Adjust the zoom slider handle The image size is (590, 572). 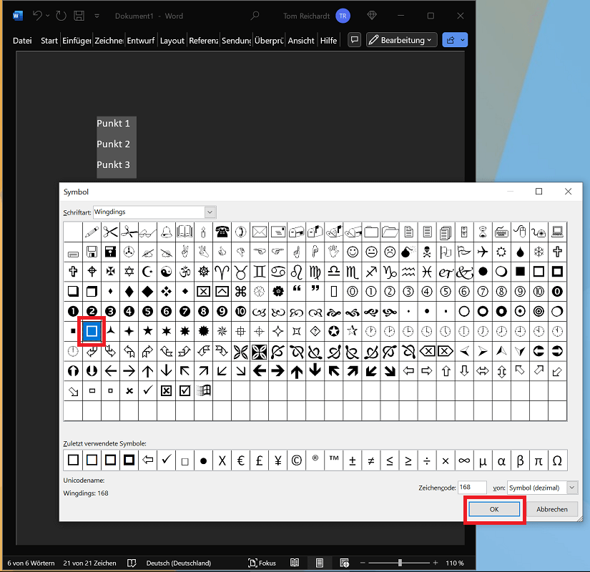pyautogui.click(x=400, y=563)
